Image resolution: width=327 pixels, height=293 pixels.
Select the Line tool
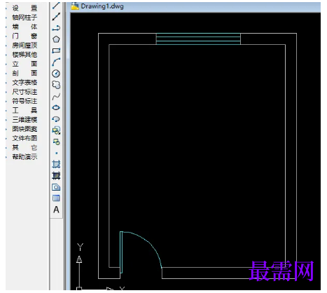[56, 5]
